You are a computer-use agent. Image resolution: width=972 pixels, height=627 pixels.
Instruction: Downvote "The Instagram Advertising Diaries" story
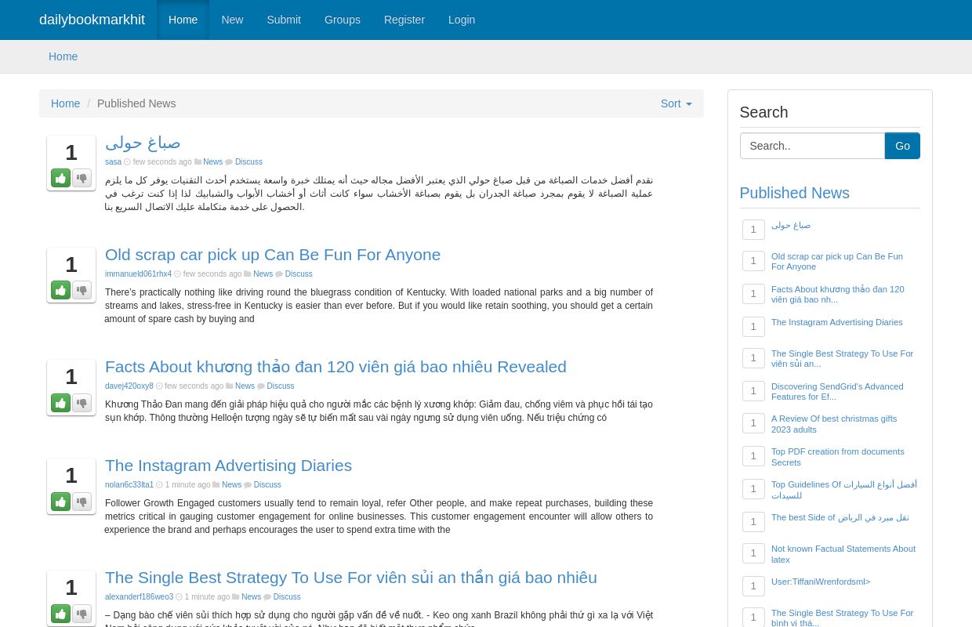82,502
